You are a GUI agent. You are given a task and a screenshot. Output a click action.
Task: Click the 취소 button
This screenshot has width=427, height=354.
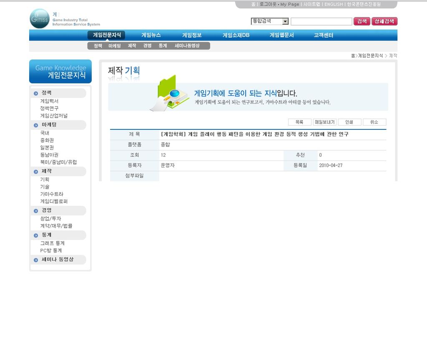click(374, 122)
